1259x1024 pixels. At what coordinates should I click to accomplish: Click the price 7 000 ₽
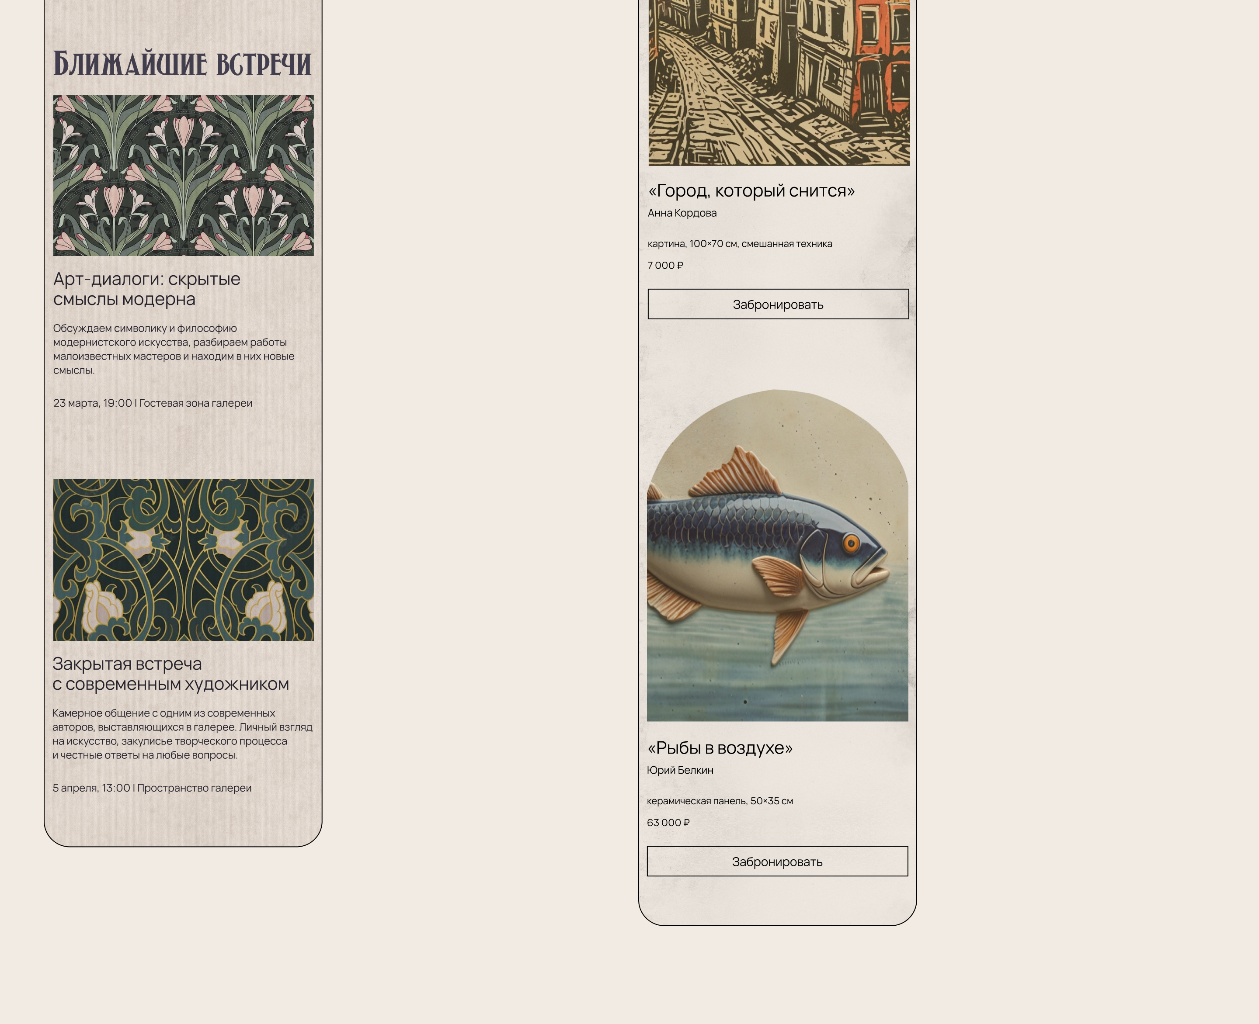pos(665,266)
